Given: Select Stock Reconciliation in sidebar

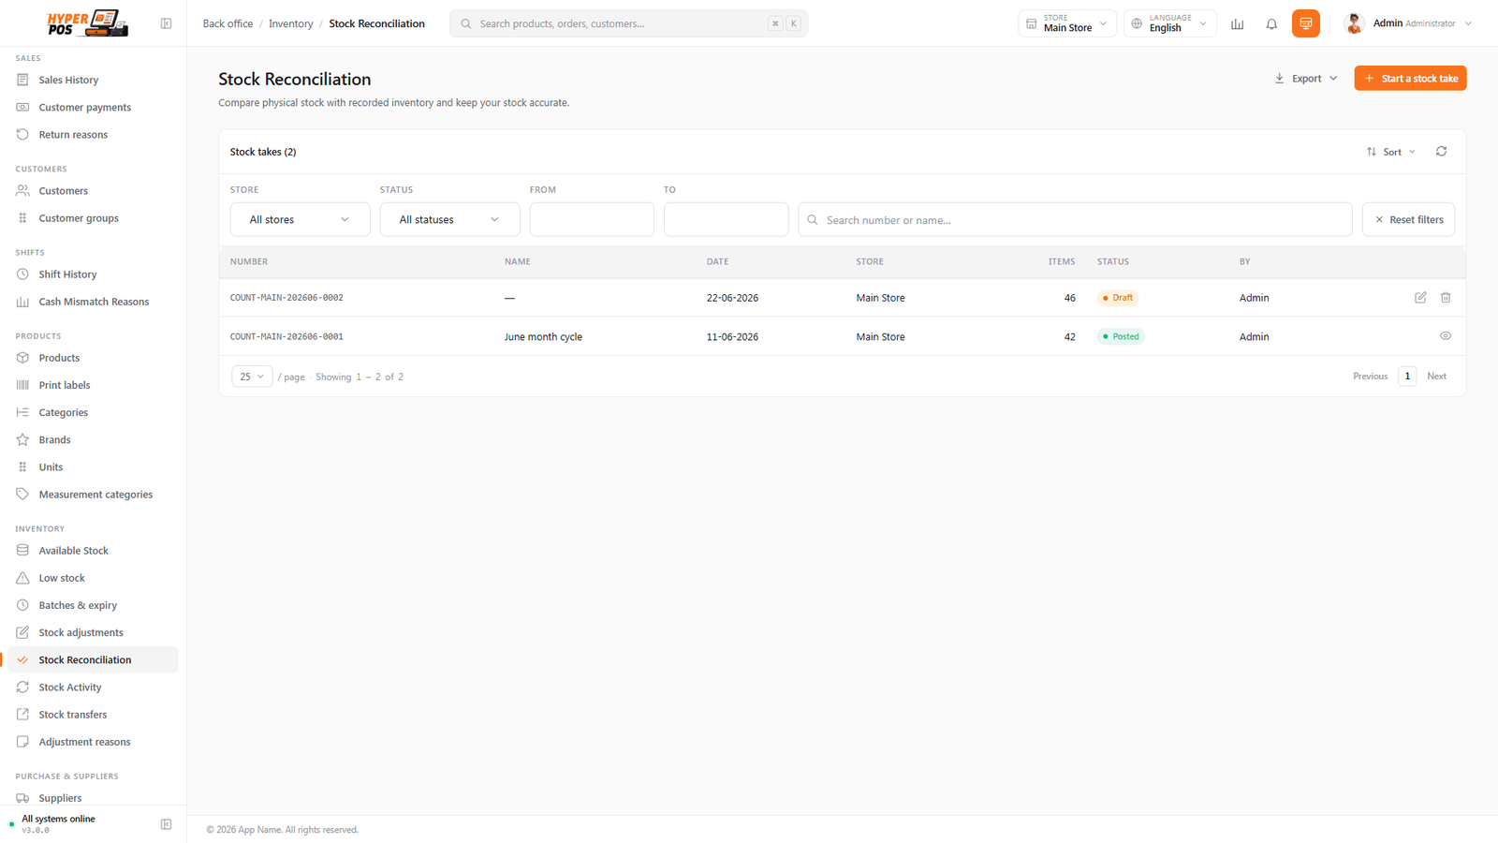Looking at the screenshot, I should 93,659.
